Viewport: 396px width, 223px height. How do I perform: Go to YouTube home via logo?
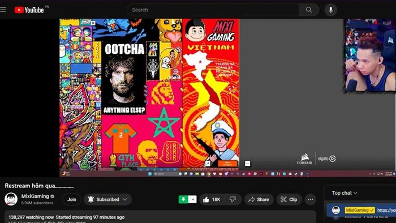(29, 10)
